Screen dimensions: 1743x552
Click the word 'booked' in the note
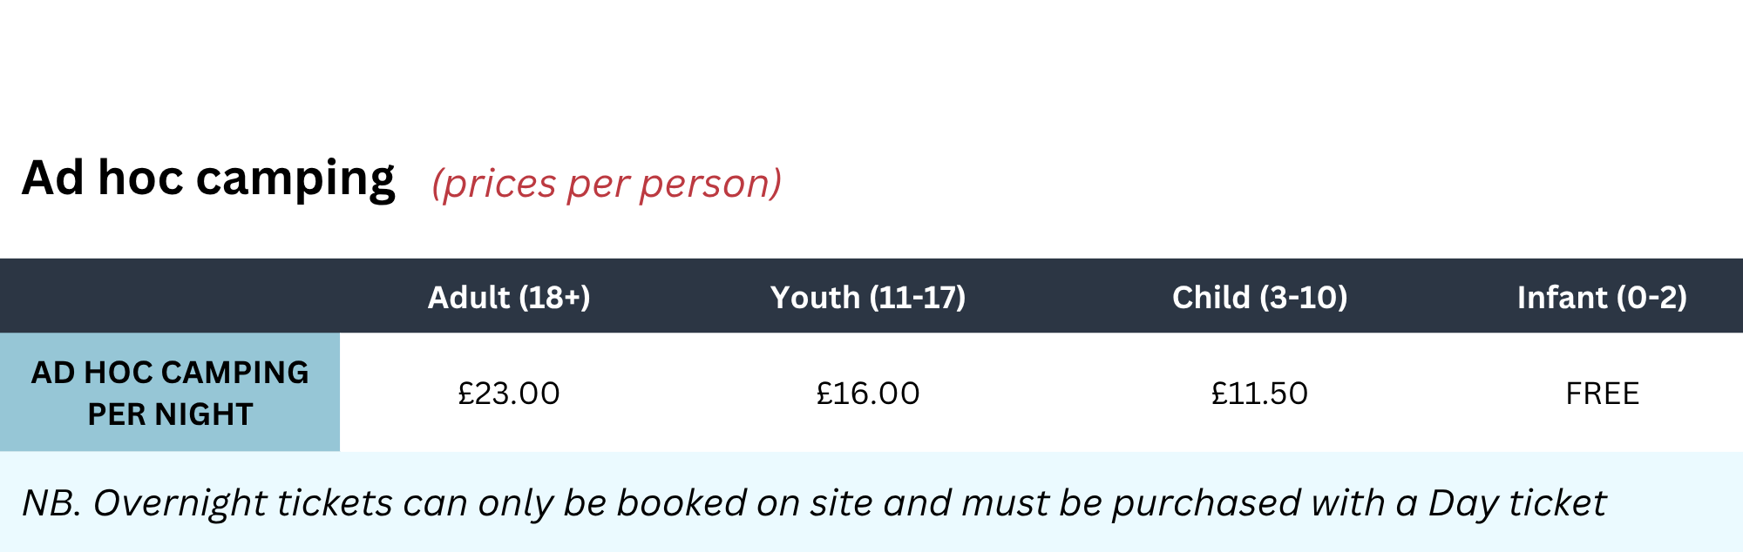[x=681, y=503]
